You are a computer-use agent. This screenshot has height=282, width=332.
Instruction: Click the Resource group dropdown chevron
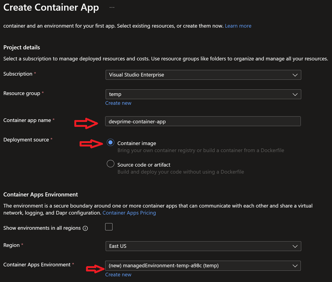(295, 94)
